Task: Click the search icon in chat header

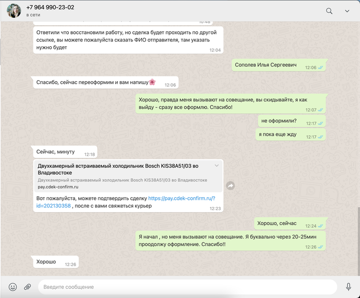Action: coord(329,11)
